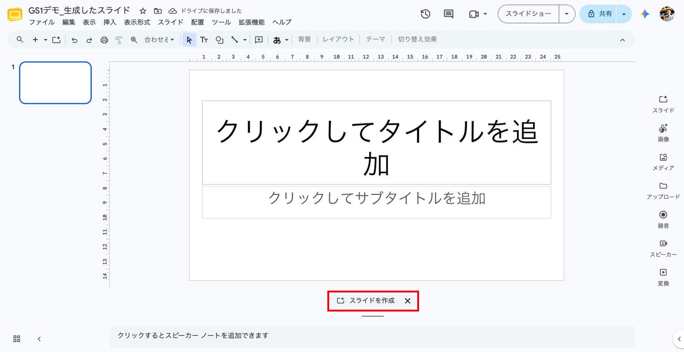684x352 pixels.
Task: Select slide 1 thumbnail in filmstrip
Action: coord(55,83)
